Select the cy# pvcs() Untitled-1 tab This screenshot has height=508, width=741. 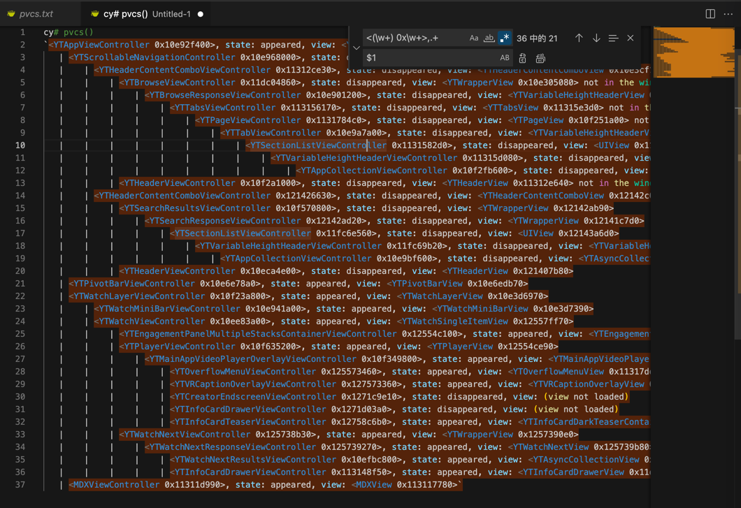point(147,14)
